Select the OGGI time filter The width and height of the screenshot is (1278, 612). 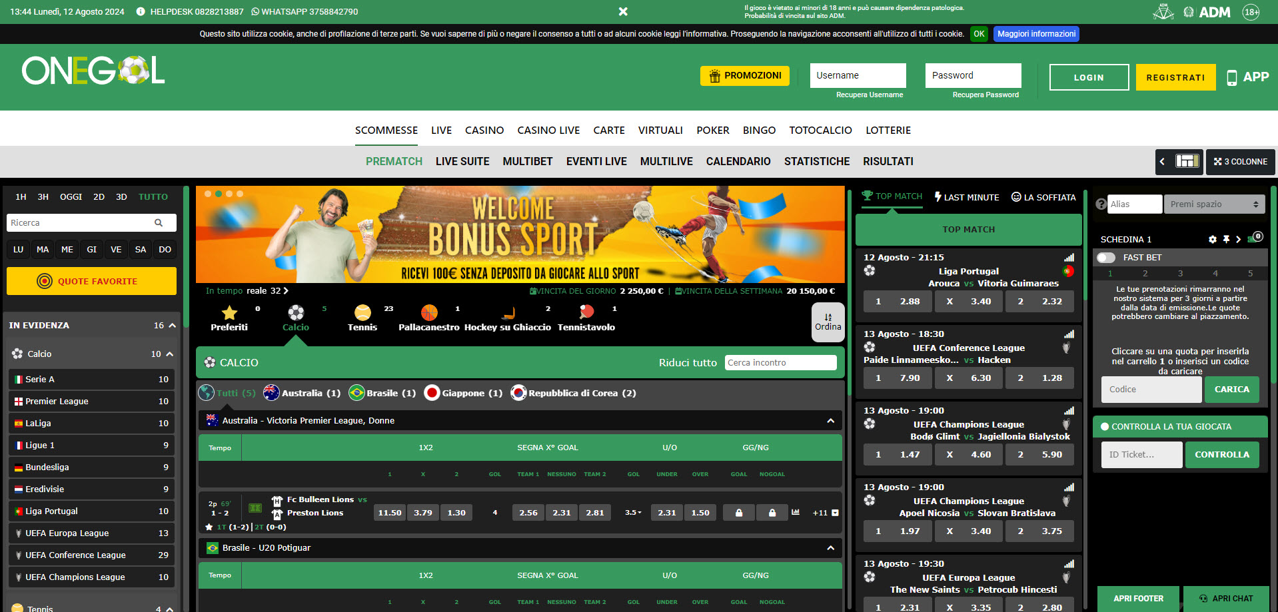point(71,196)
